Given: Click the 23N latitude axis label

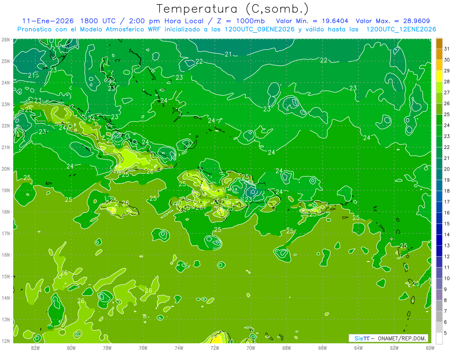Looking at the screenshot, I should (6, 104).
